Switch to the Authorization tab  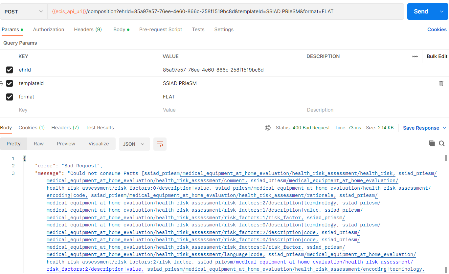(48, 29)
